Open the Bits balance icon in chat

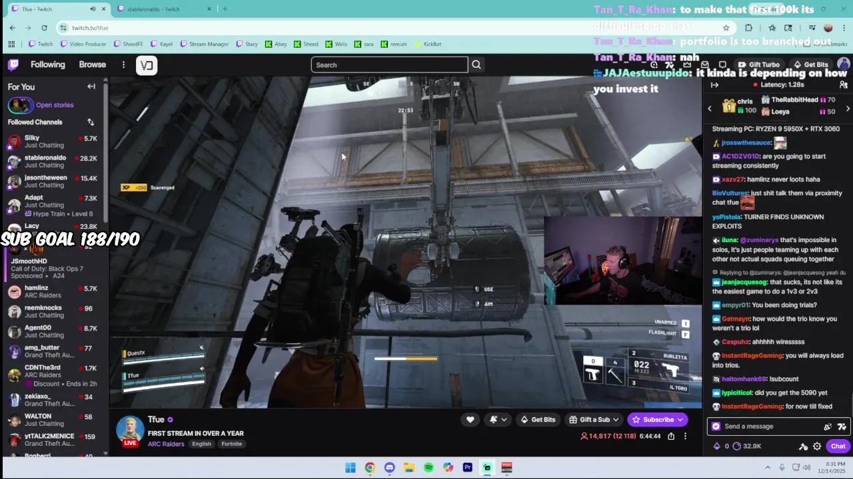coord(717,446)
